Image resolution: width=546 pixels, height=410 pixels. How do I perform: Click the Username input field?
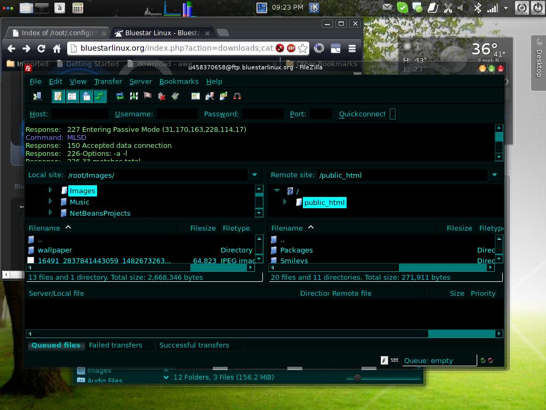pos(177,114)
